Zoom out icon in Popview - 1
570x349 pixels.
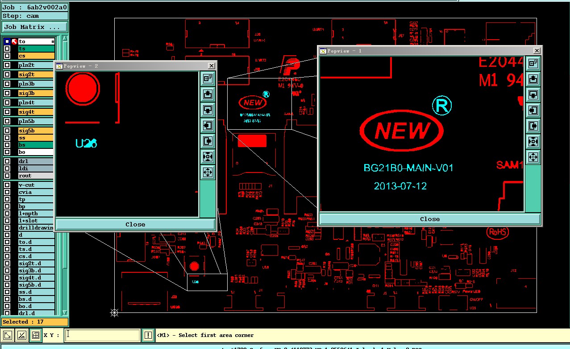pyautogui.click(x=533, y=157)
